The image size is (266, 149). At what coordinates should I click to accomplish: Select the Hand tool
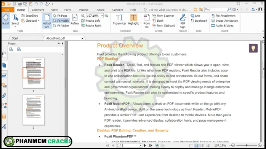point(6,20)
